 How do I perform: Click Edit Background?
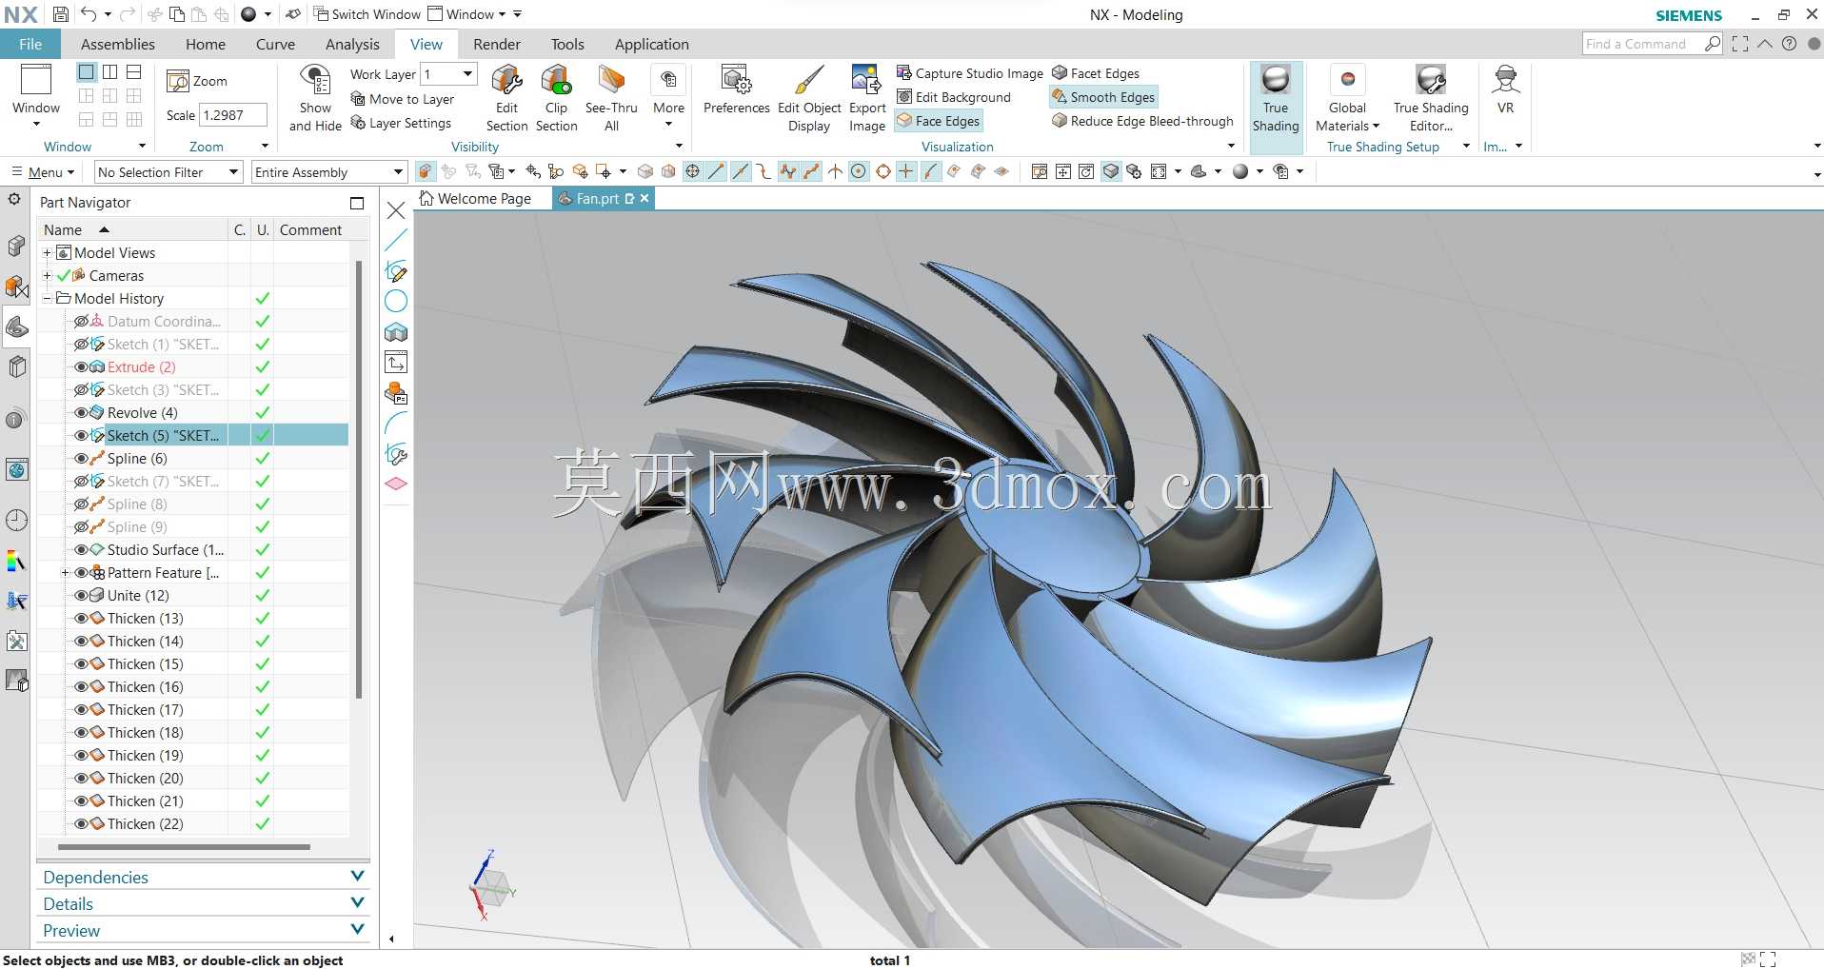point(954,97)
